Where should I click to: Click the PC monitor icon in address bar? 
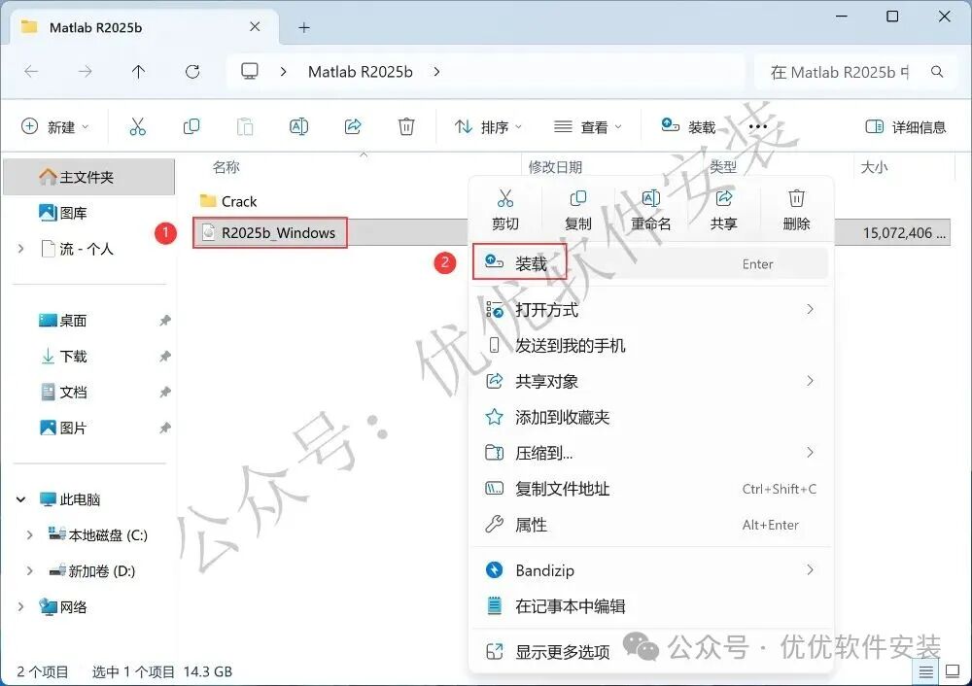(x=250, y=72)
